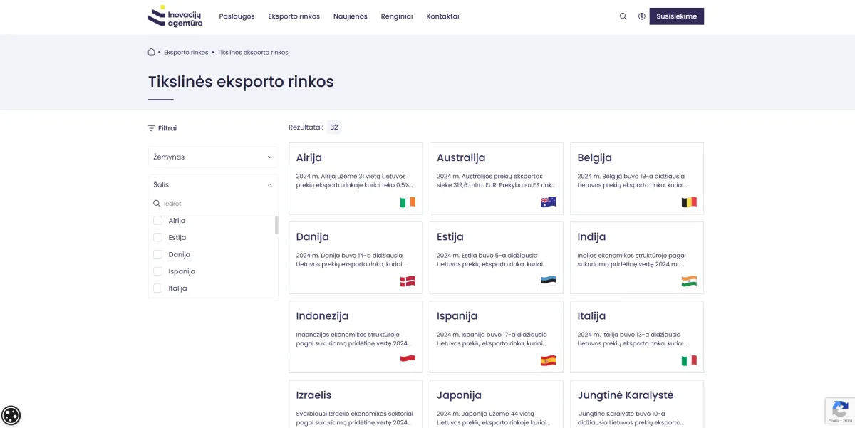
Task: Open the Paslaugos menu
Action: pyautogui.click(x=237, y=16)
